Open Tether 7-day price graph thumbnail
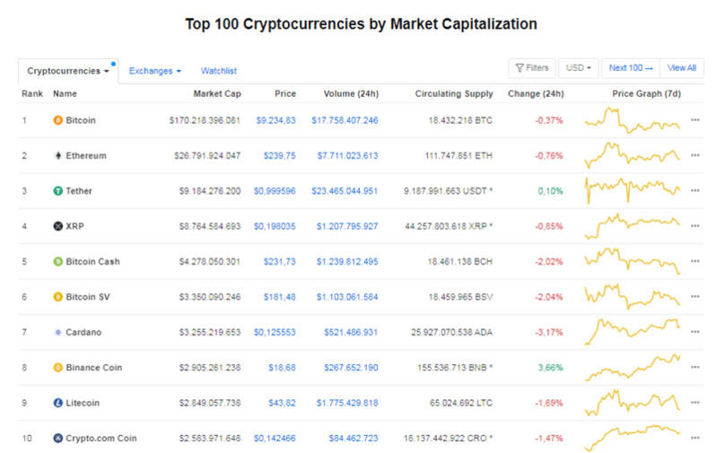This screenshot has height=453, width=716. pyautogui.click(x=633, y=190)
